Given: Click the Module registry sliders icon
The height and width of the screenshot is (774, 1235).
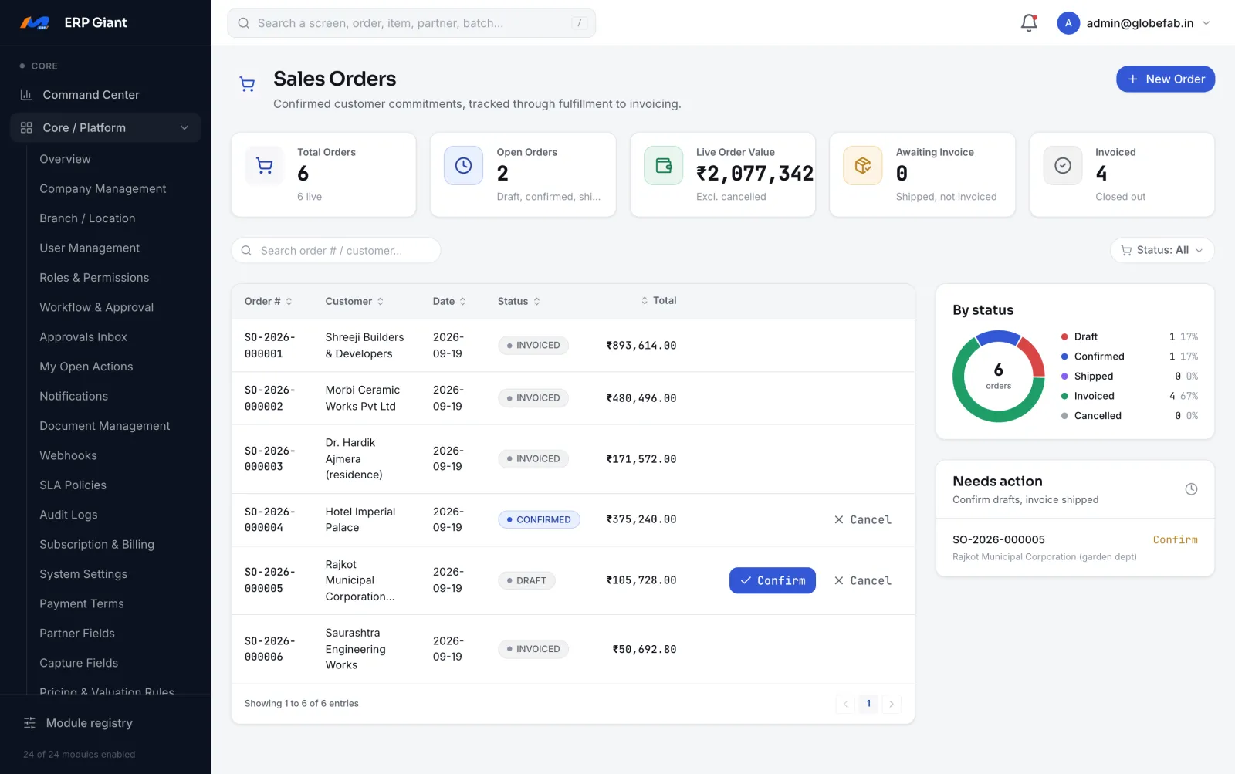Looking at the screenshot, I should click(x=30, y=723).
